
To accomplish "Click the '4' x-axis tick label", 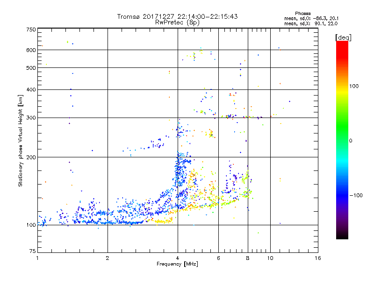I will [x=178, y=258].
